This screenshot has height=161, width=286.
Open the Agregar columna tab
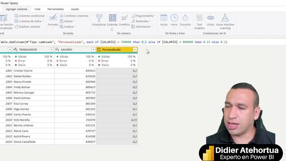(17, 9)
